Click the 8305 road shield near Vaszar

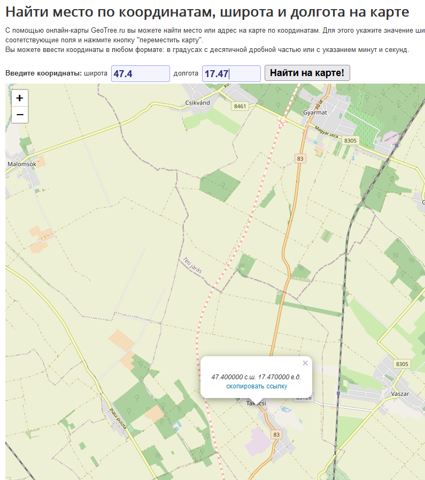[401, 364]
